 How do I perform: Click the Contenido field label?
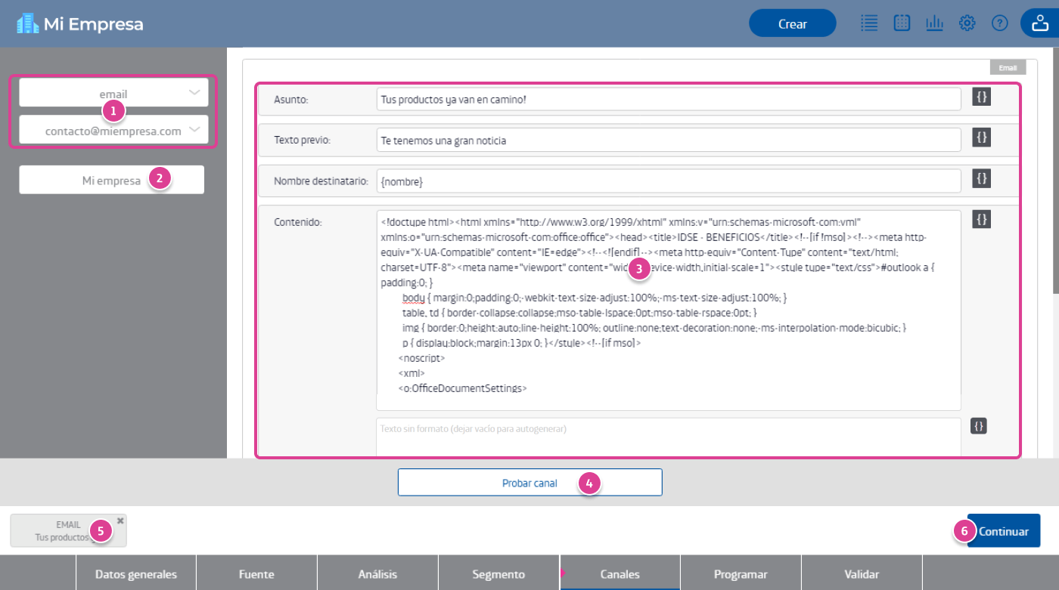click(298, 221)
